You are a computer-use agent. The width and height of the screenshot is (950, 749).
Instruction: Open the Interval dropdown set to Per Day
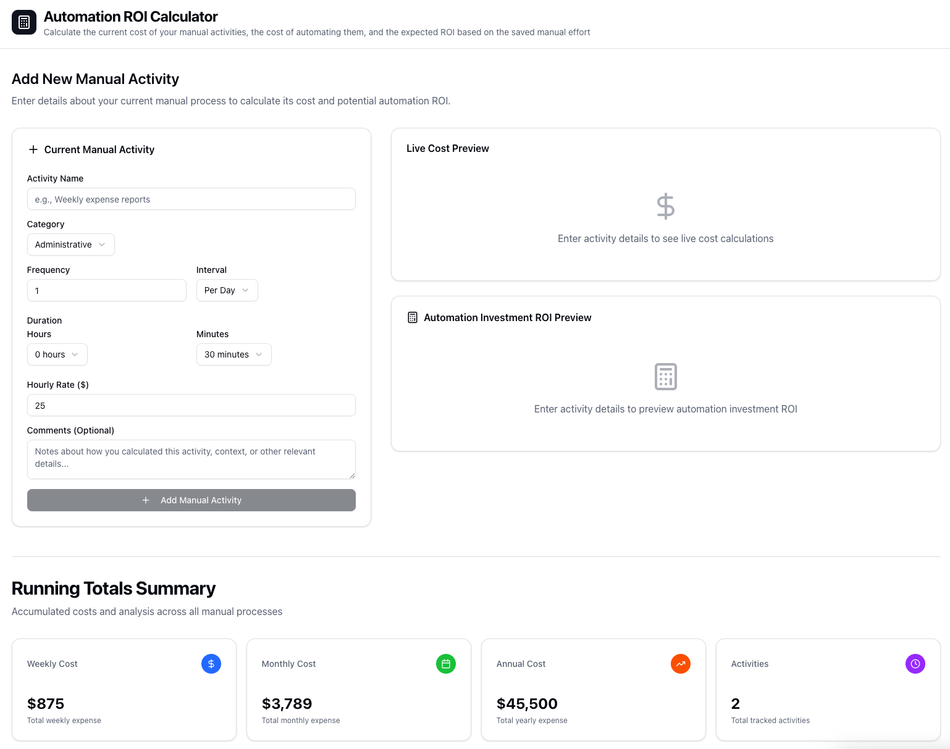point(227,290)
